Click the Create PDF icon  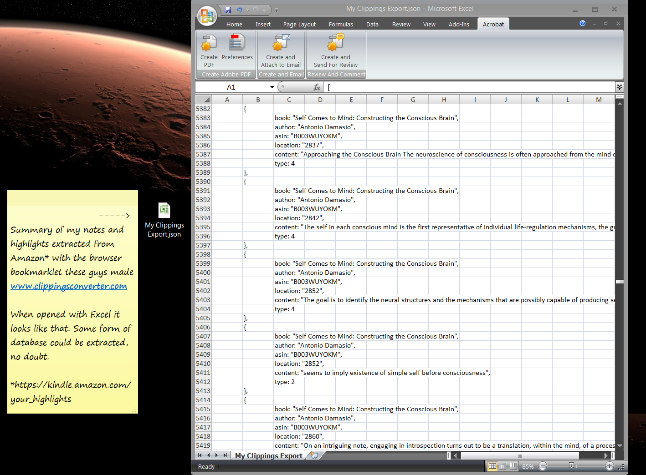point(209,44)
